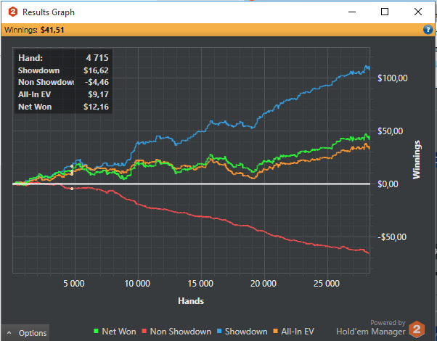437x341 pixels.
Task: Click the $100,00 y-axis label
Action: point(393,78)
